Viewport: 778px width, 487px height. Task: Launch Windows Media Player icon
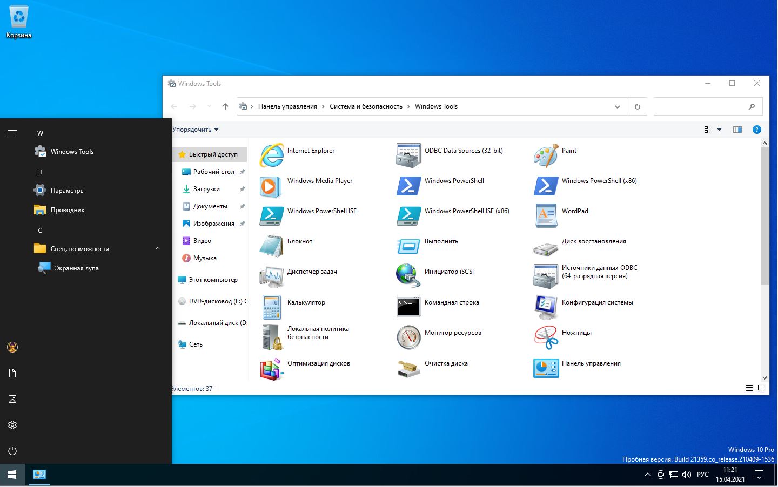click(270, 187)
